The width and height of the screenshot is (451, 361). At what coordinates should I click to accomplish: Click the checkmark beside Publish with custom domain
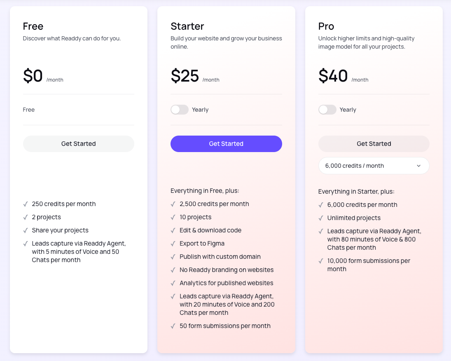click(x=173, y=257)
